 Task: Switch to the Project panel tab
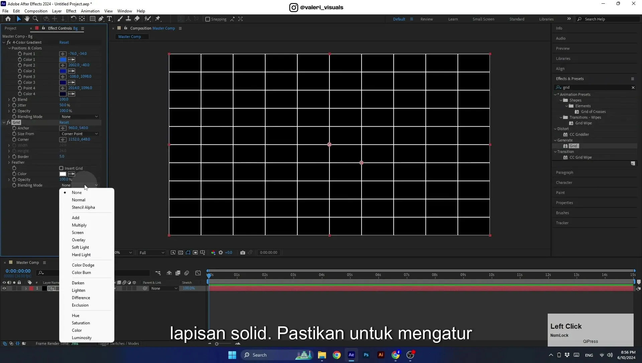click(10, 28)
